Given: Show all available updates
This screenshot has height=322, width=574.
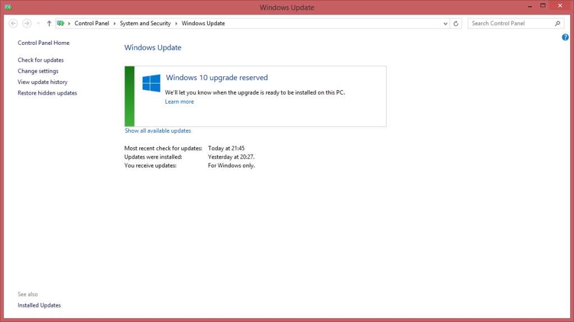Looking at the screenshot, I should click(x=158, y=130).
